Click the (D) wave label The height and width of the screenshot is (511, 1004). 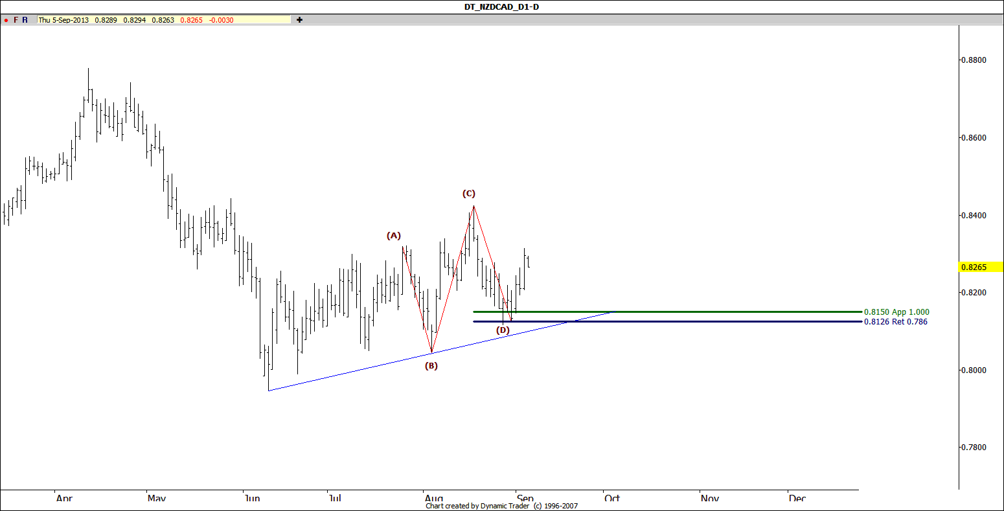point(503,330)
